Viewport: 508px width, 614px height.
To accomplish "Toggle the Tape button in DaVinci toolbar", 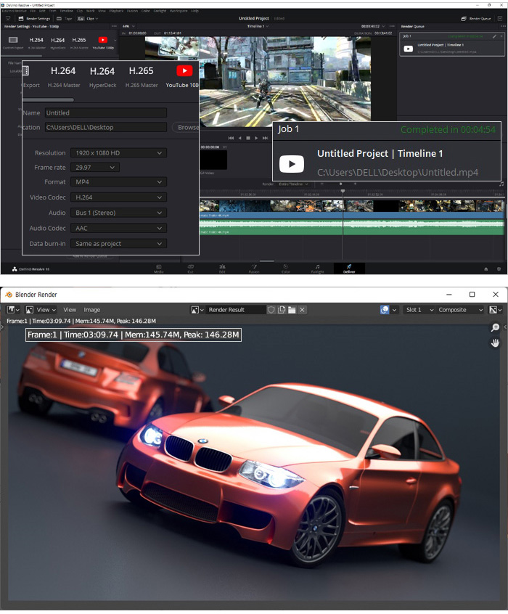I will point(65,18).
